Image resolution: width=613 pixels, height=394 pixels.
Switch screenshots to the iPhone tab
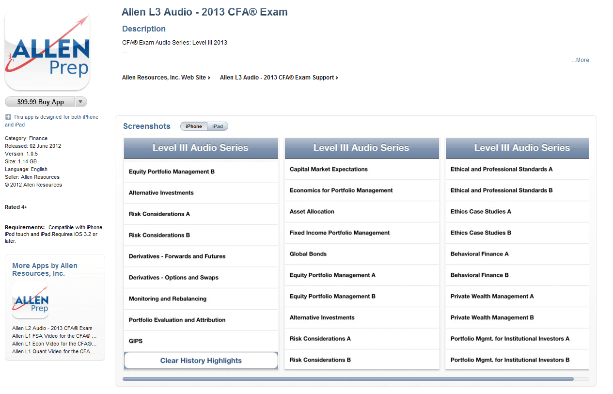click(x=194, y=126)
